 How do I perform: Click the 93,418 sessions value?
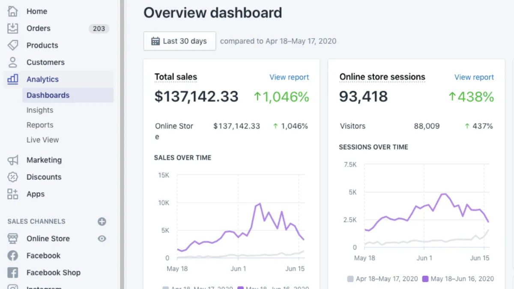coord(363,97)
